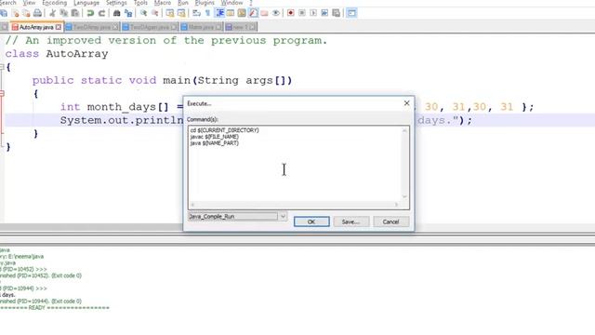
Task: Click the Zoom In magnifier icon
Action: [x=143, y=13]
